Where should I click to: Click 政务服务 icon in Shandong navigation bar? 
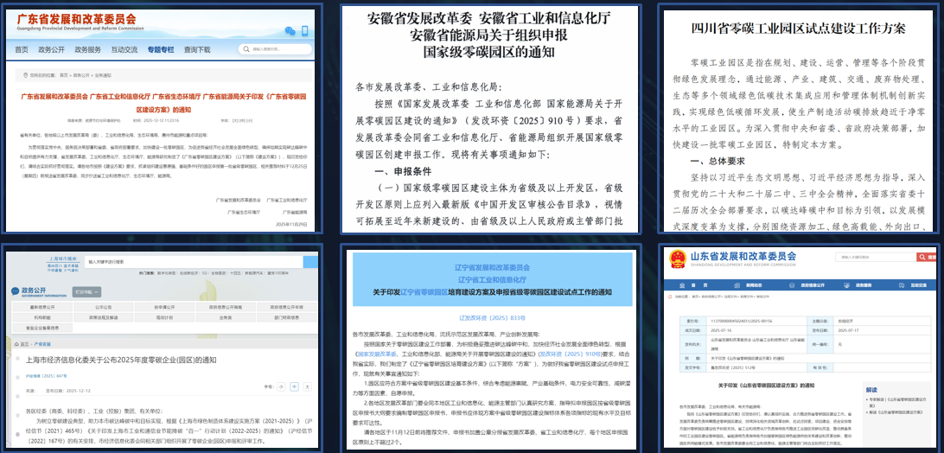tap(846, 285)
